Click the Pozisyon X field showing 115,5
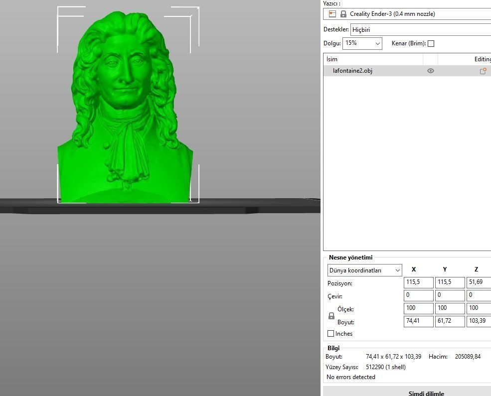The image size is (491, 396). (418, 282)
